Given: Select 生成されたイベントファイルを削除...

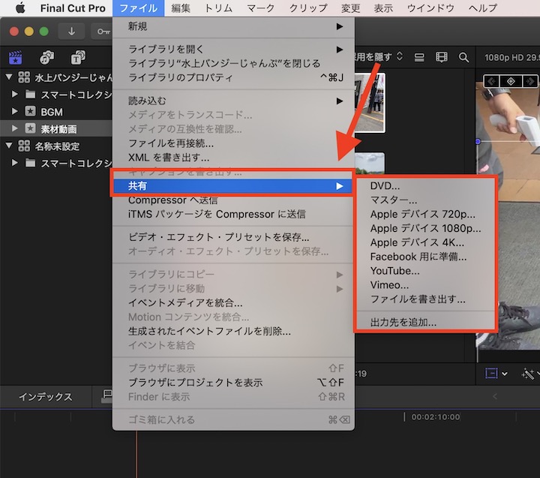Looking at the screenshot, I should 233,331.
